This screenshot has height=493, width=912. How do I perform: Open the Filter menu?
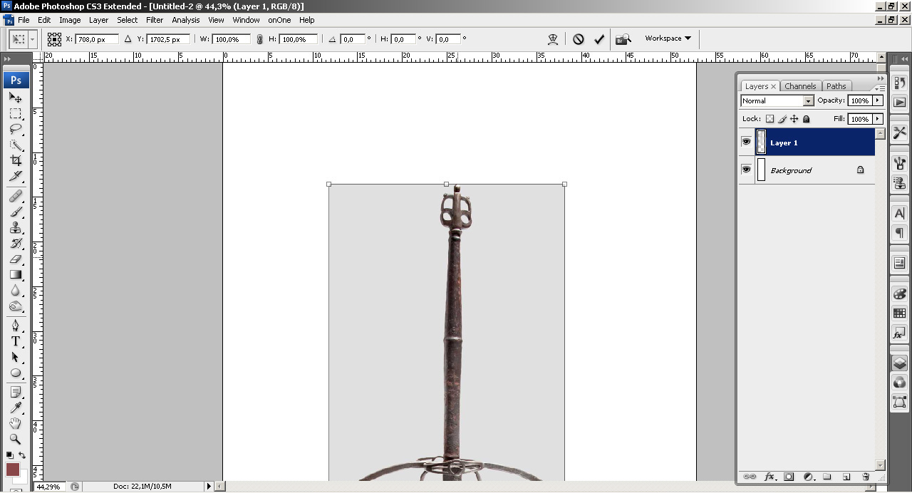[155, 20]
